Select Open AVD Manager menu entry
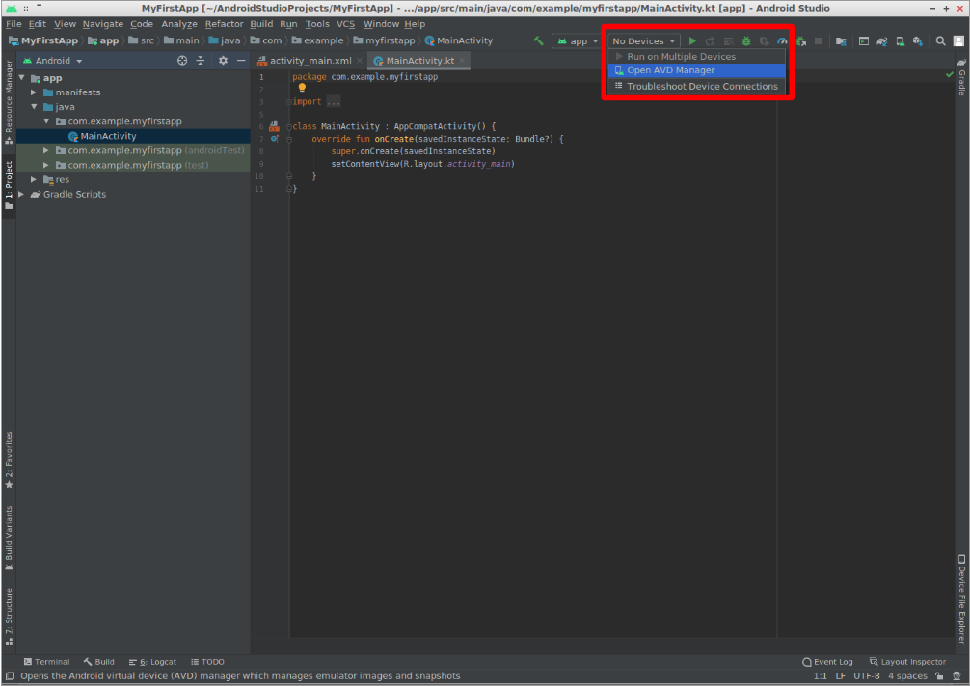 tap(696, 70)
